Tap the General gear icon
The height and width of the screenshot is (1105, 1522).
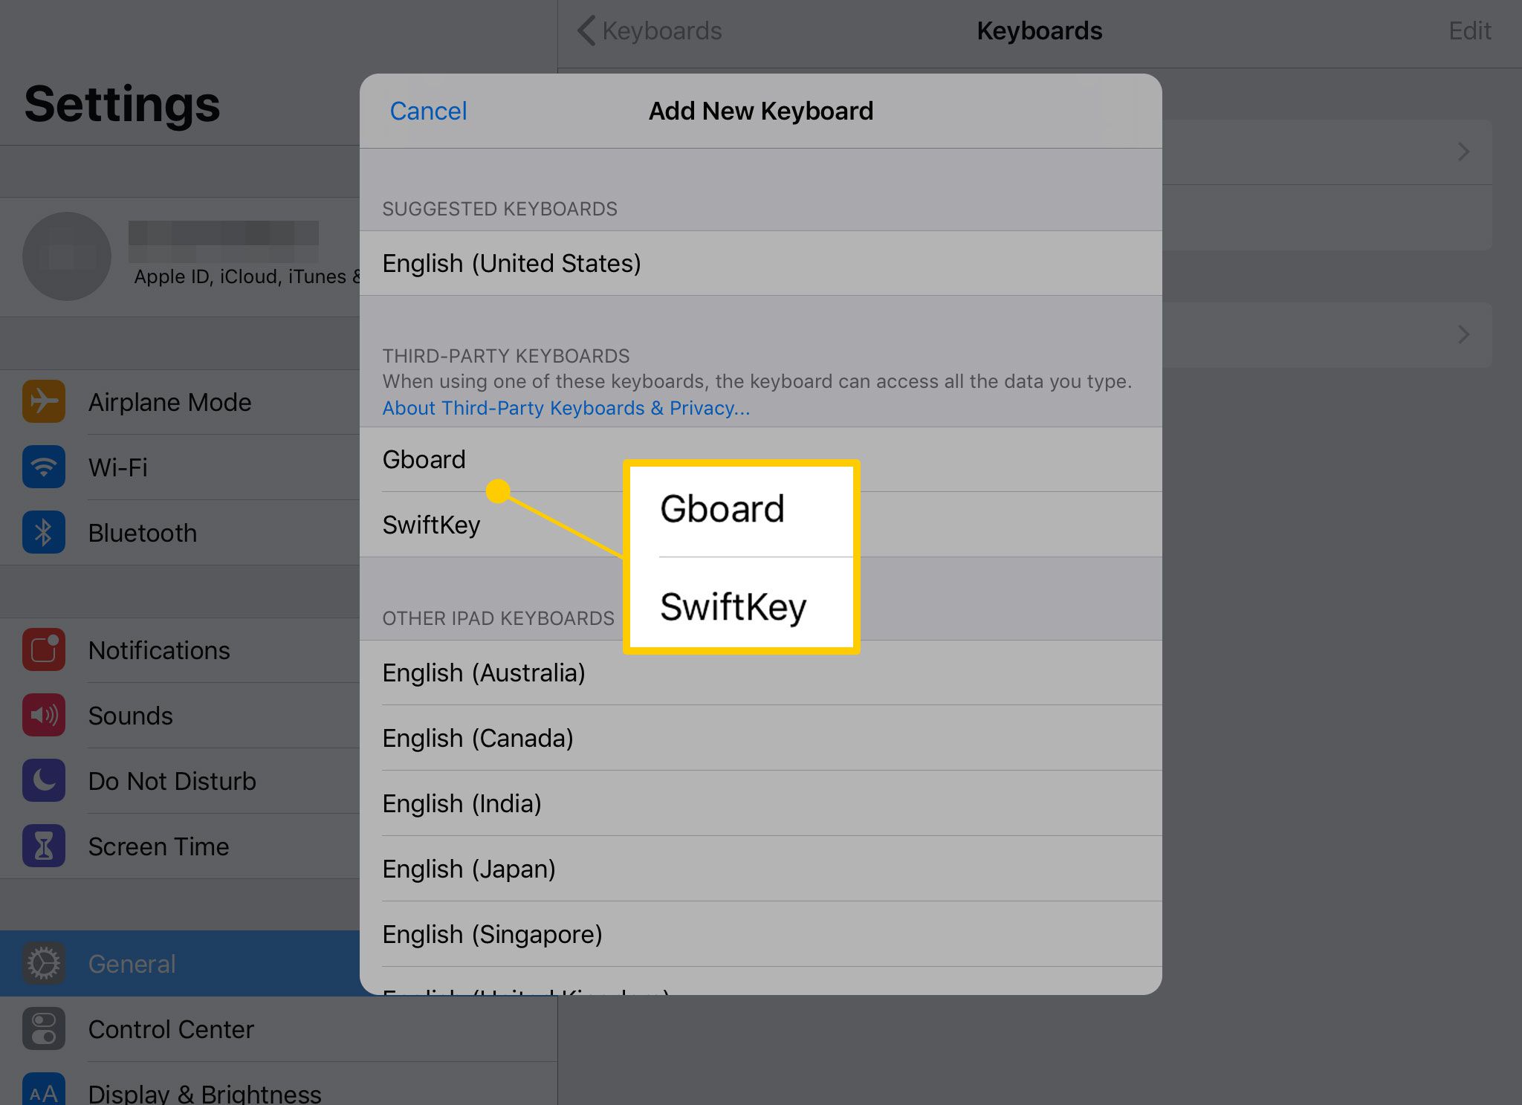(x=44, y=963)
